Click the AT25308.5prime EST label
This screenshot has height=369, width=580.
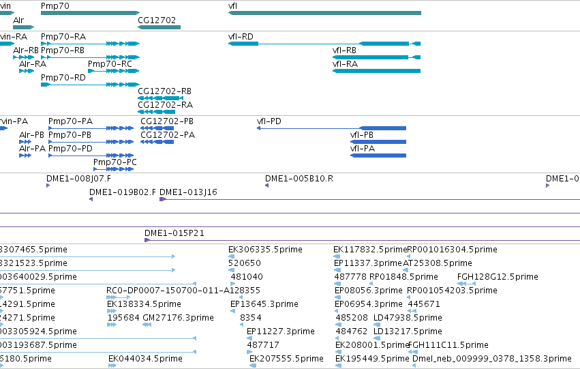[x=438, y=263]
